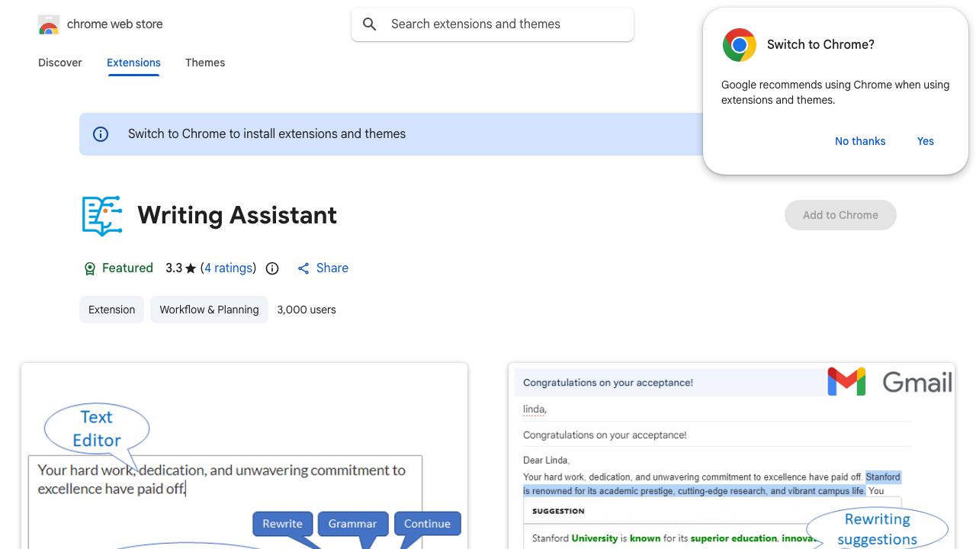Image resolution: width=976 pixels, height=549 pixels.
Task: Click Switch to Chrome to install banner text
Action: coord(267,134)
